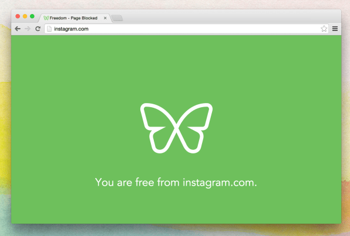Screen dimensions: 350x236
Task: Click the instagram.com text in the address bar
Action: coord(71,29)
